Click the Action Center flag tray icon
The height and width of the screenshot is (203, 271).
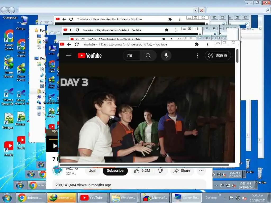click(x=231, y=198)
